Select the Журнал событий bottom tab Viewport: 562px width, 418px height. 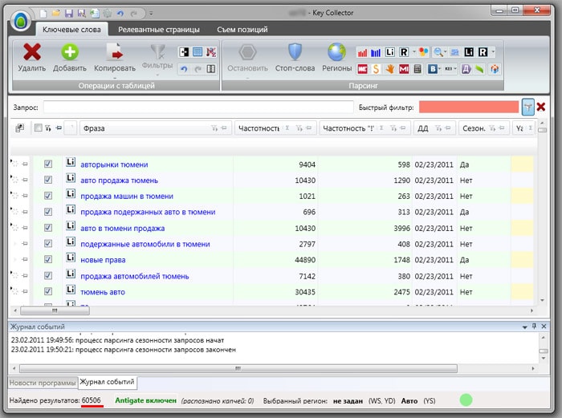pyautogui.click(x=107, y=382)
